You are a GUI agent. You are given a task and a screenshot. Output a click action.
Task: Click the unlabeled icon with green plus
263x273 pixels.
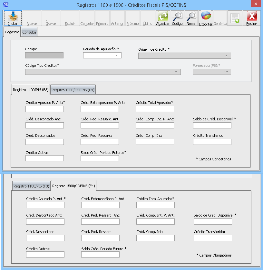coord(235,18)
